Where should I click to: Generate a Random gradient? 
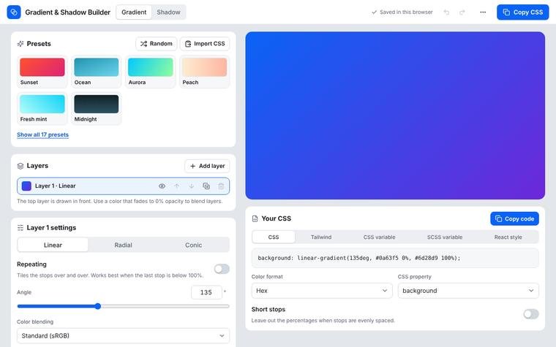(156, 44)
